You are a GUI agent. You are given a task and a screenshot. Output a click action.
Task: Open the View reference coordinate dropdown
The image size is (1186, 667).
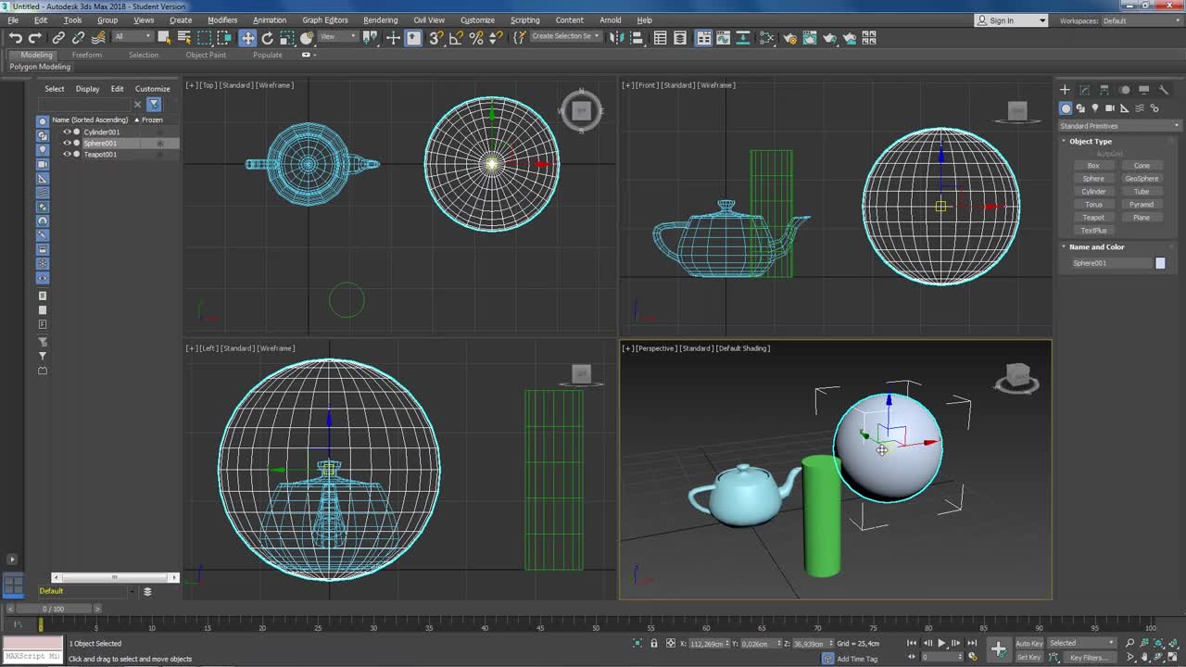[x=337, y=37]
